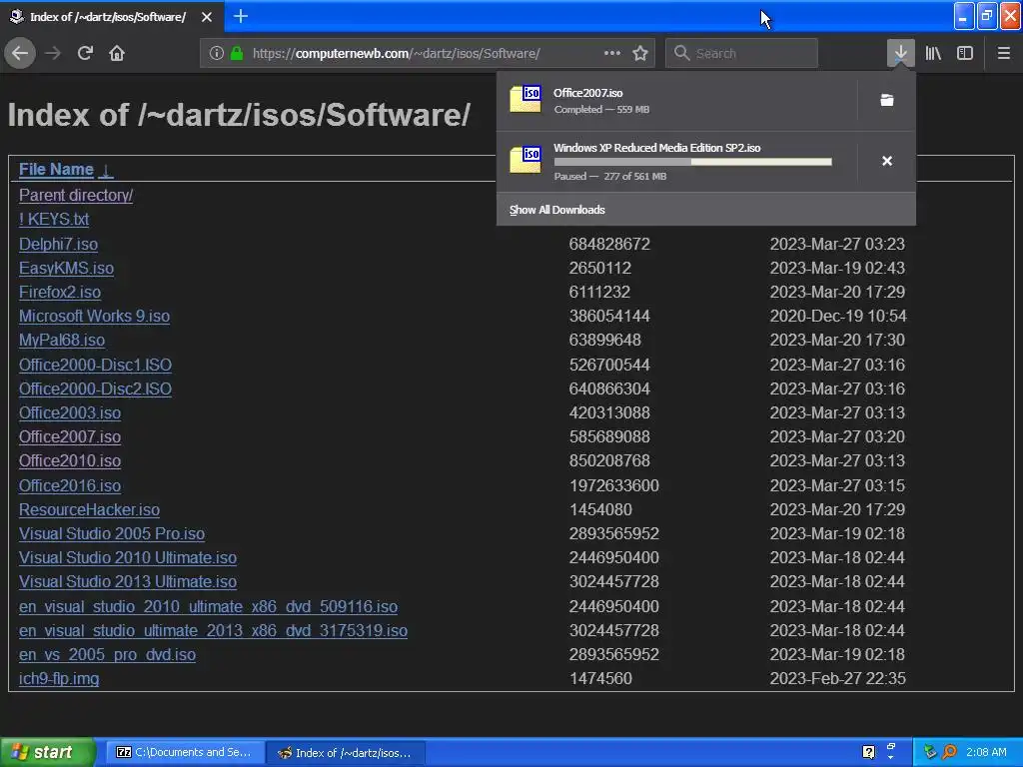Click date 2020-Dec-19 10:54 of Microsoft Works

click(838, 317)
